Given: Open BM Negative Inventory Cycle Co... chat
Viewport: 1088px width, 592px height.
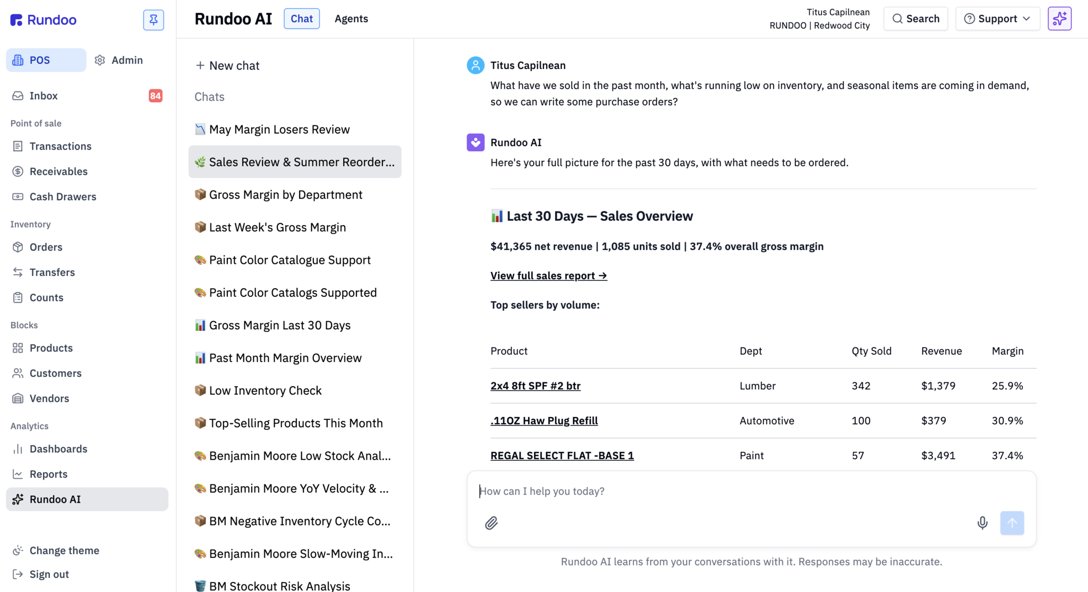Looking at the screenshot, I should point(295,521).
